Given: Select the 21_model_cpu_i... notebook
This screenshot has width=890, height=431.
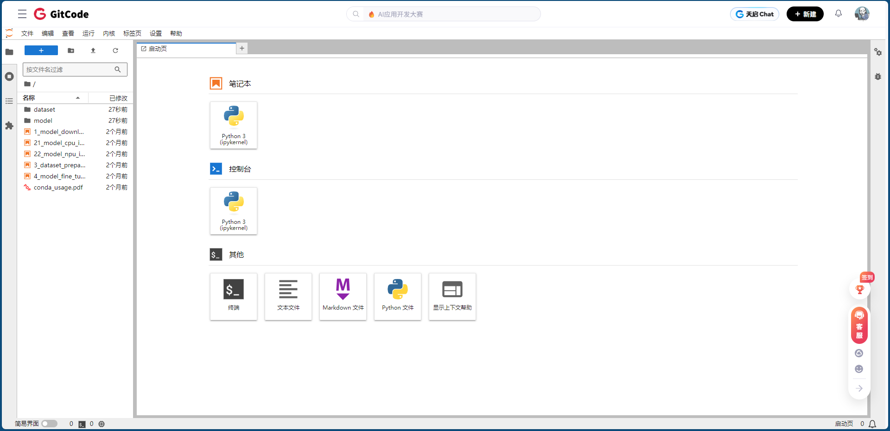Looking at the screenshot, I should (x=76, y=143).
